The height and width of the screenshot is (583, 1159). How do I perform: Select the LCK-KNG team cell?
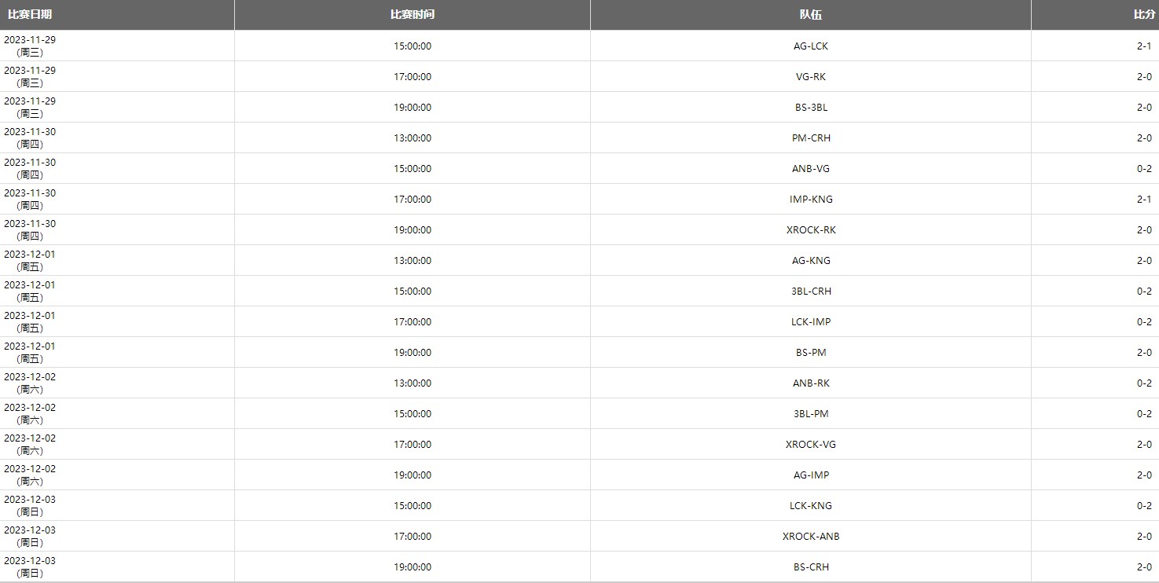point(811,505)
